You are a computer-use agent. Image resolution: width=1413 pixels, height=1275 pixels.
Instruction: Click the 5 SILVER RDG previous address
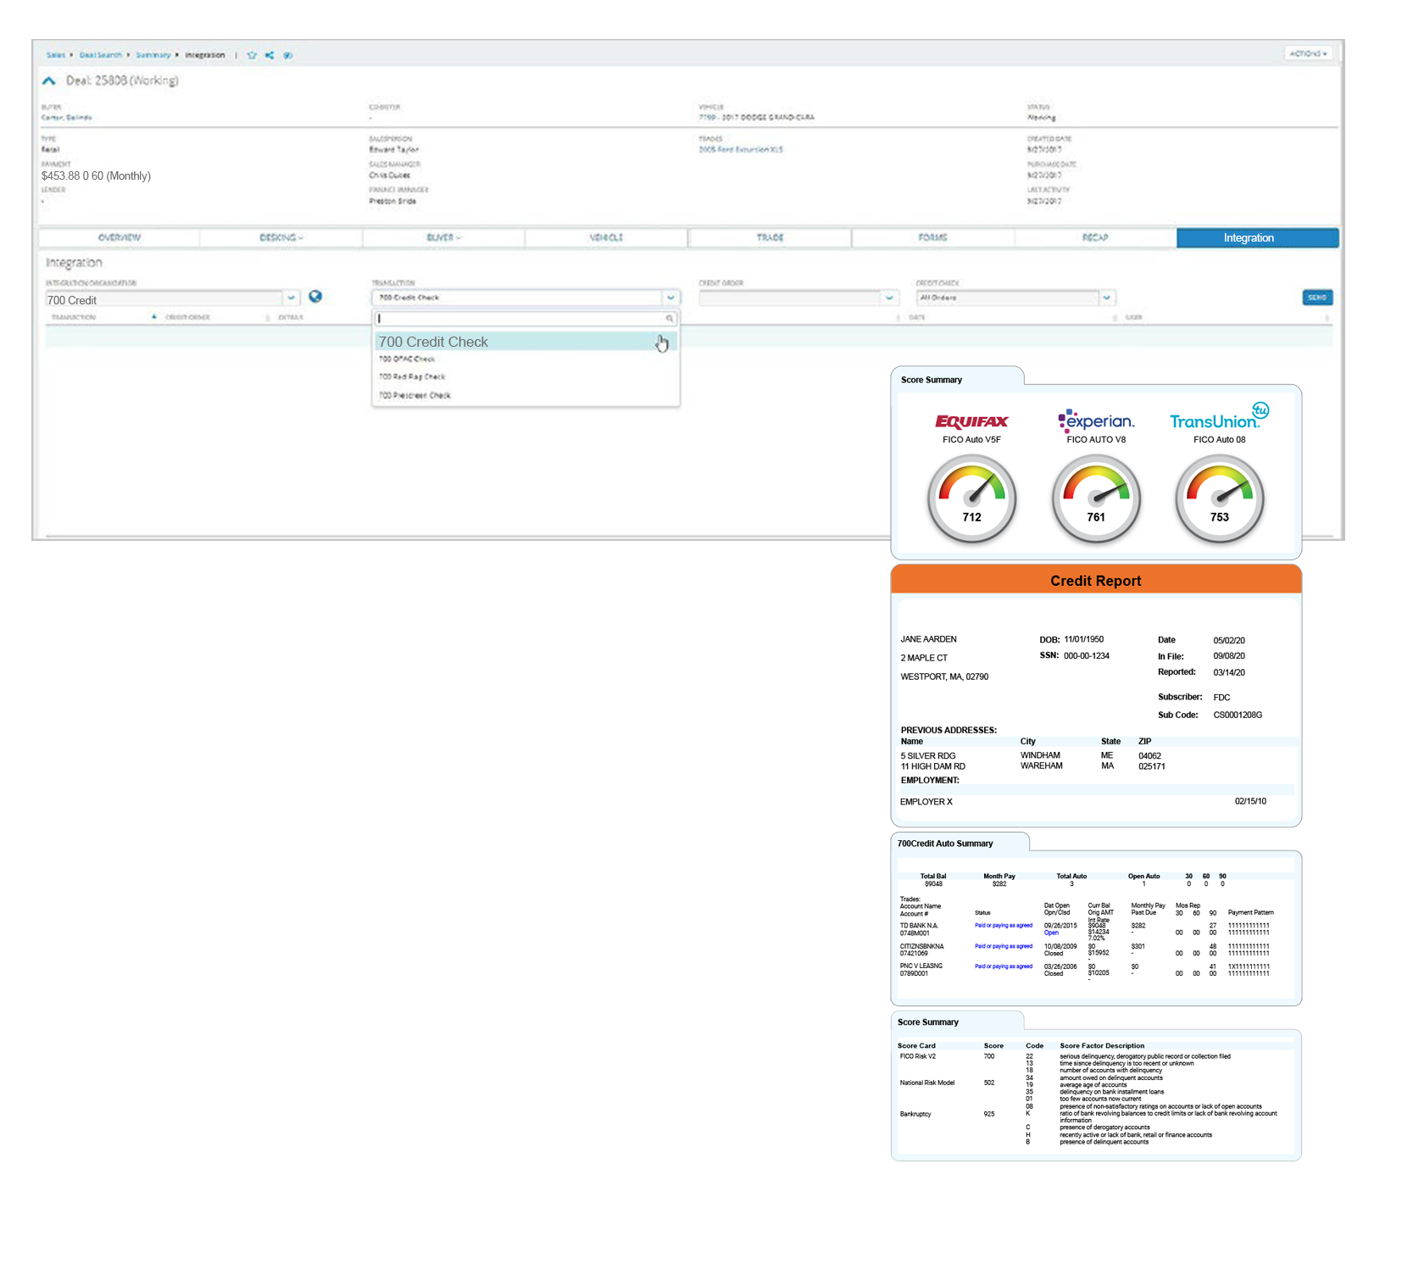[x=928, y=756]
